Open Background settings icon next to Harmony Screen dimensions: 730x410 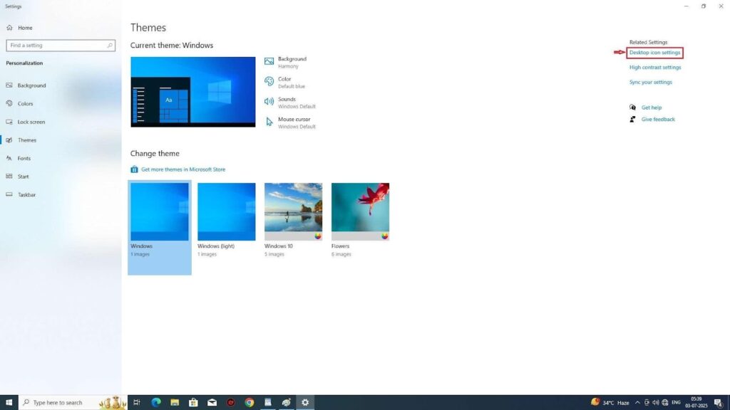269,62
